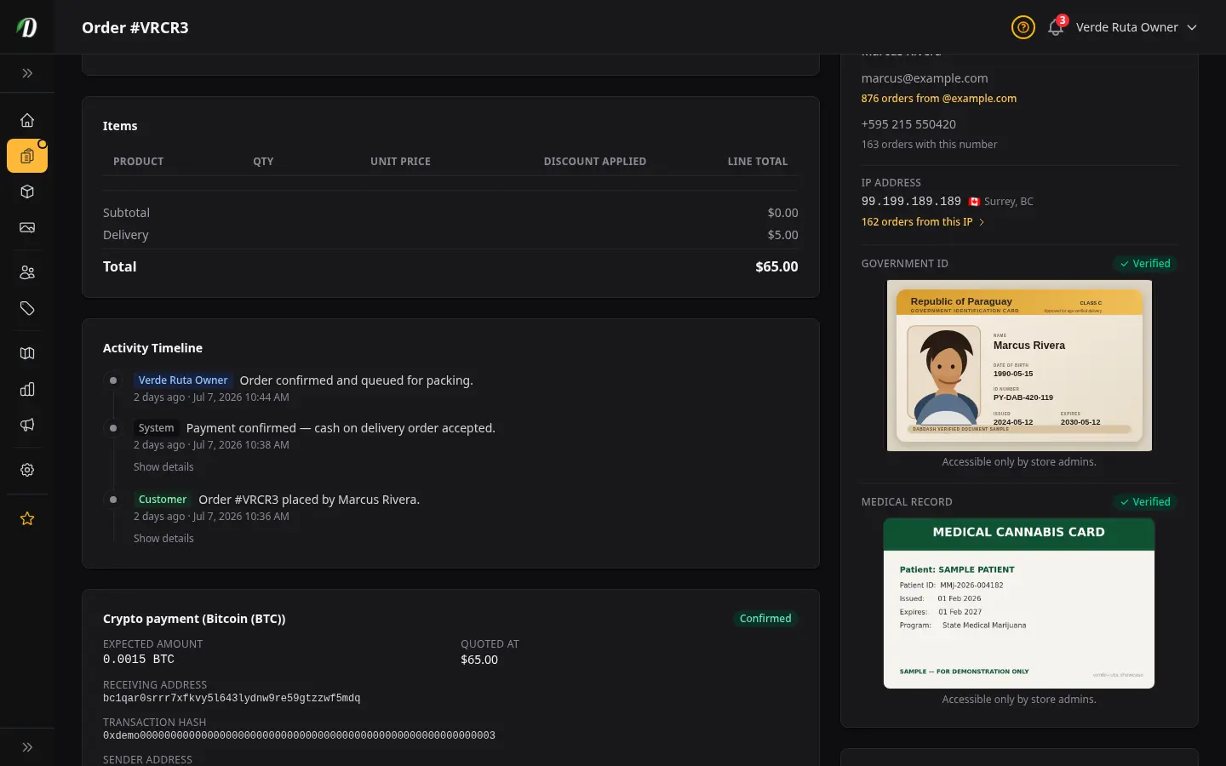
Task: Open the Settings gear icon
Action: [27, 470]
